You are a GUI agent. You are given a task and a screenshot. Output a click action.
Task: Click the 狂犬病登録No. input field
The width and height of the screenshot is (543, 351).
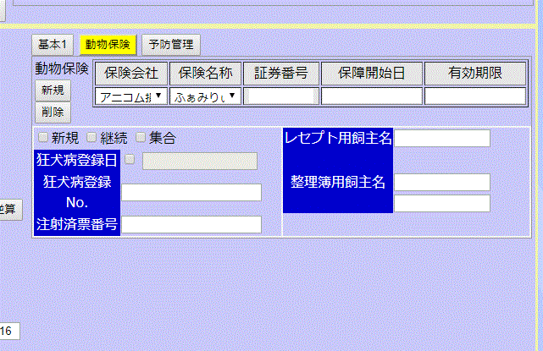191,192
